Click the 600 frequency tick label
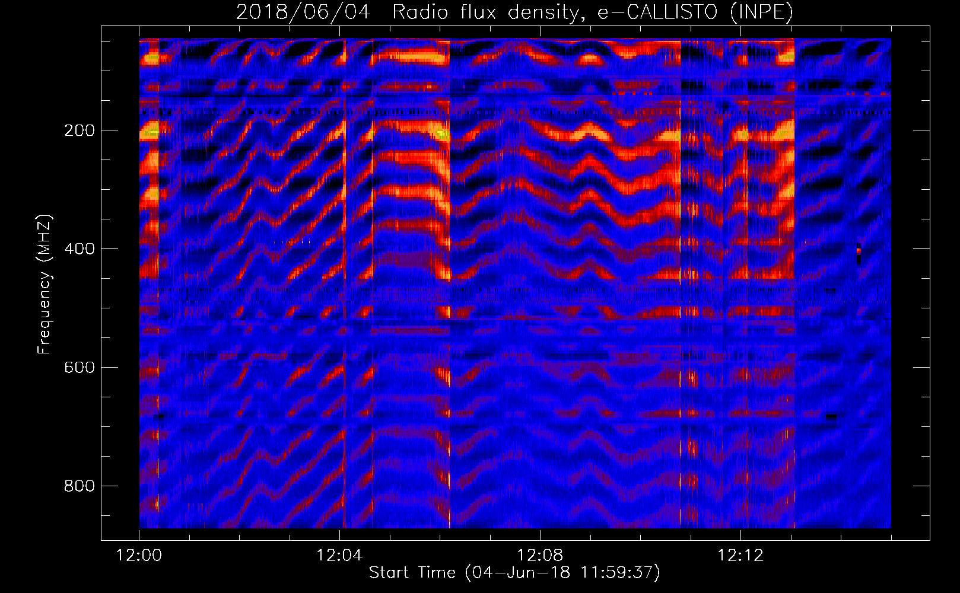The height and width of the screenshot is (593, 960). coord(80,368)
